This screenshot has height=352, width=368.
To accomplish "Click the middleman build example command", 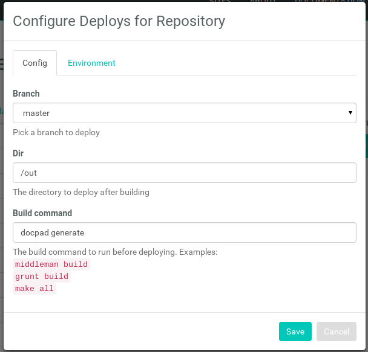I will [51, 264].
